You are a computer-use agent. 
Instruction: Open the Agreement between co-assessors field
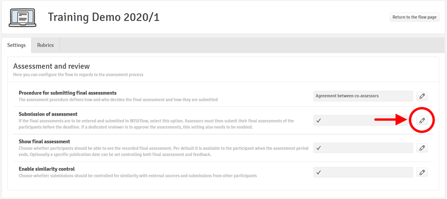coord(363,96)
